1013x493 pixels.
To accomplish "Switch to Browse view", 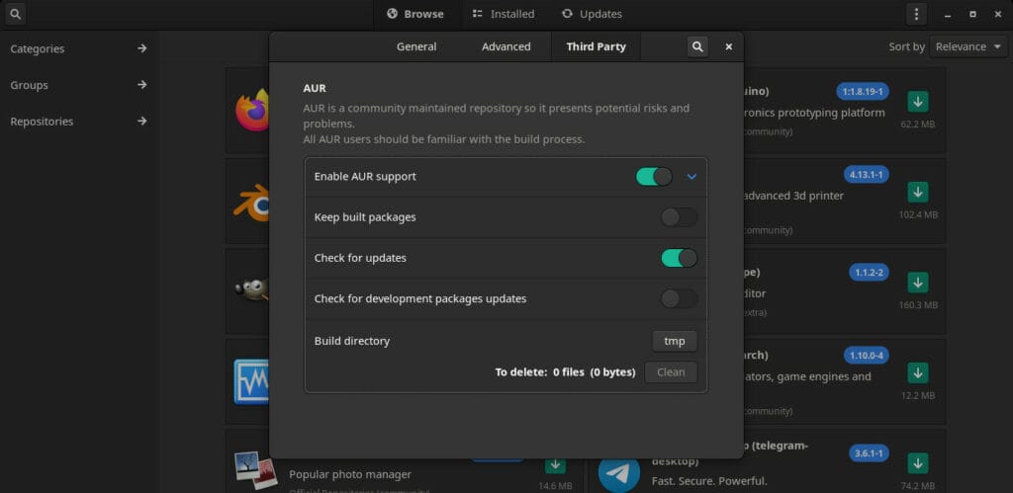I will pyautogui.click(x=415, y=14).
